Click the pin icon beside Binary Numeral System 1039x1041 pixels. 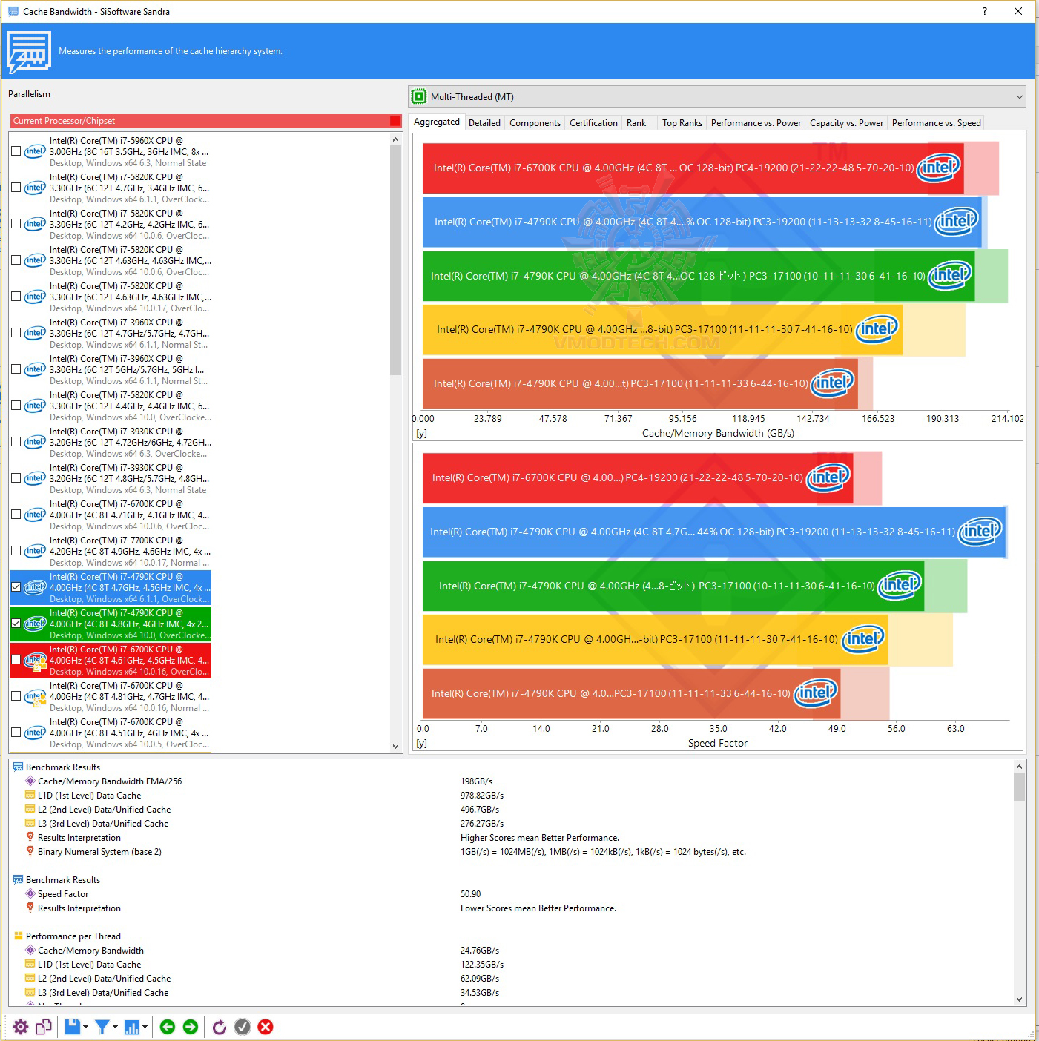(30, 851)
